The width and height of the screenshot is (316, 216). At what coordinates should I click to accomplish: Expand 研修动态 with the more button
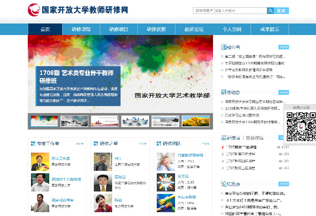(283, 92)
